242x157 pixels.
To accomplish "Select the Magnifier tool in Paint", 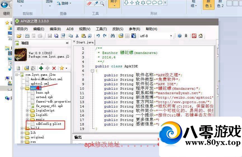I will click(102, 3).
